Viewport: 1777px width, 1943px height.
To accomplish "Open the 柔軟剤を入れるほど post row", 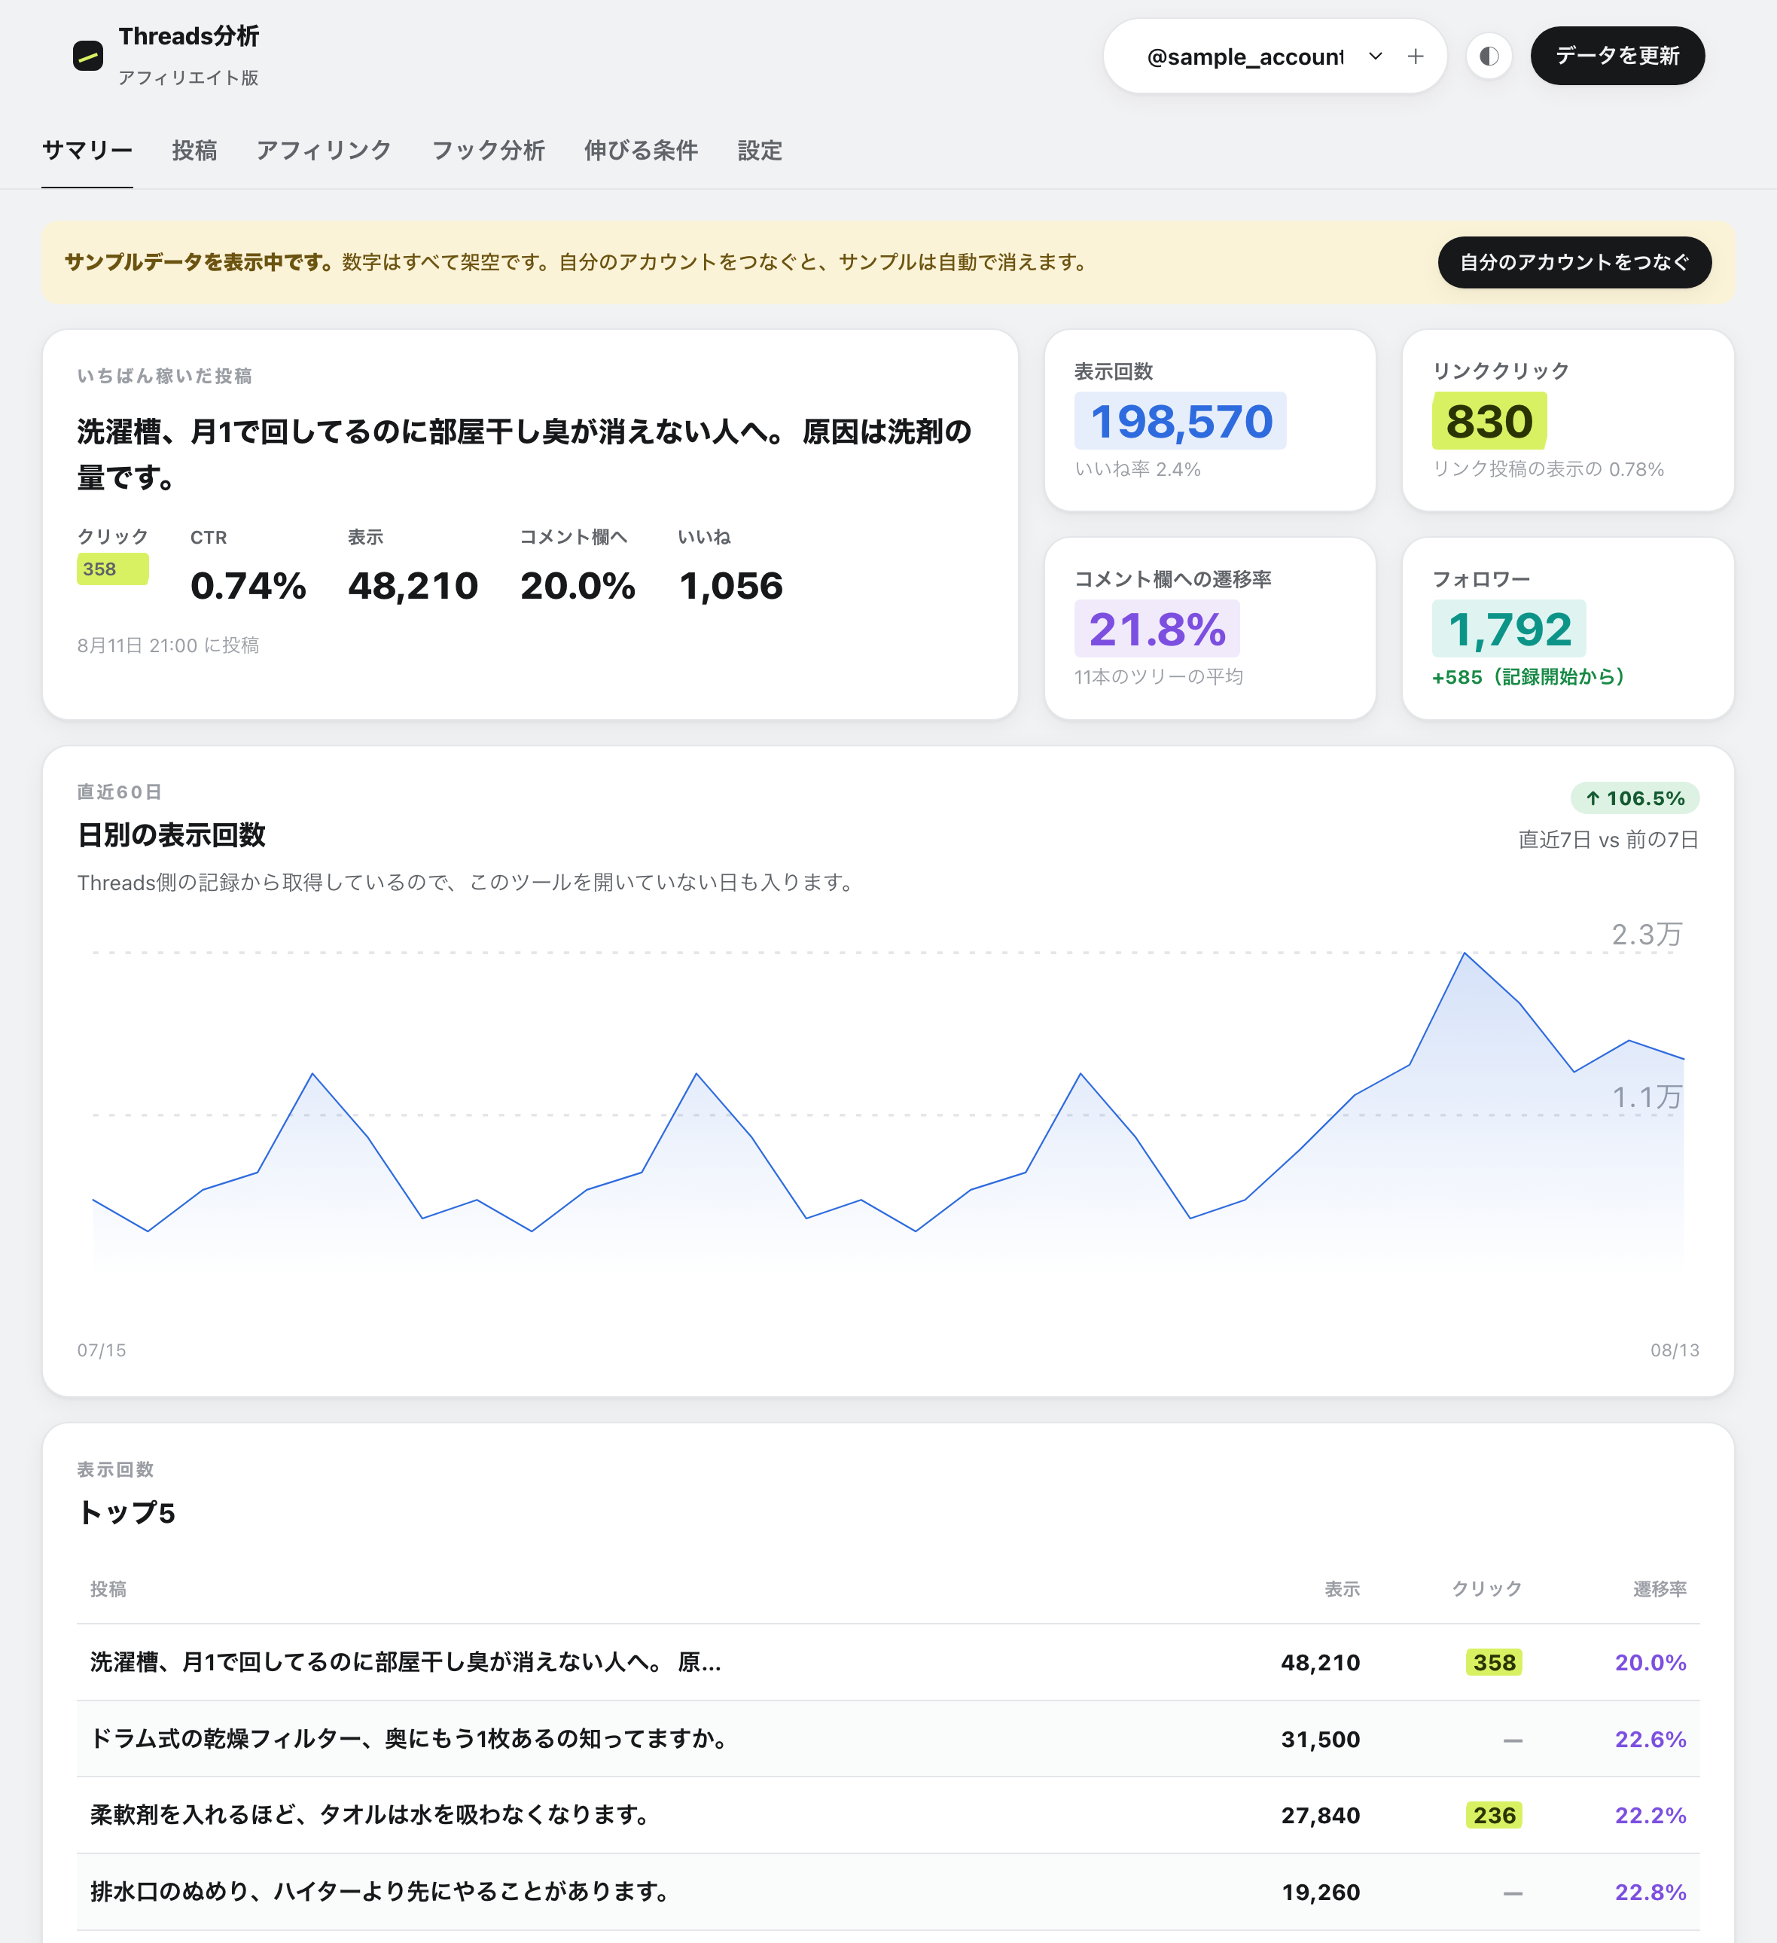I will 888,1815.
